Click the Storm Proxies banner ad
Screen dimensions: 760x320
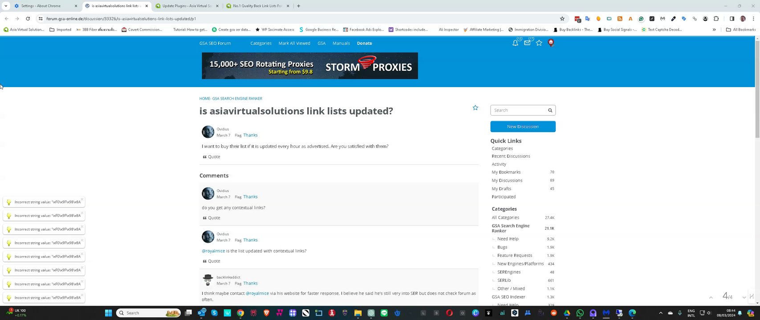(310, 66)
